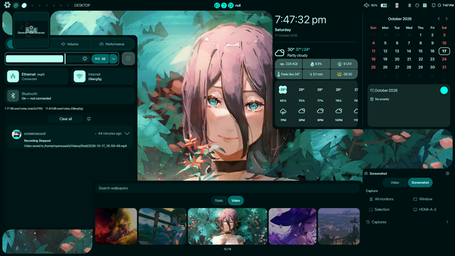This screenshot has width=455, height=256.
Task: Click the 'No events' calendar entry
Action: (379, 99)
